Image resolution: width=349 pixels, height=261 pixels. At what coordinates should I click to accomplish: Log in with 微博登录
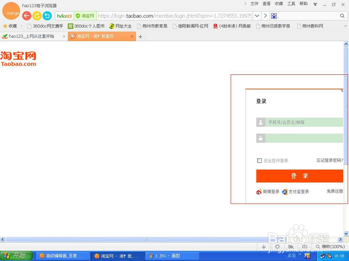point(268,192)
